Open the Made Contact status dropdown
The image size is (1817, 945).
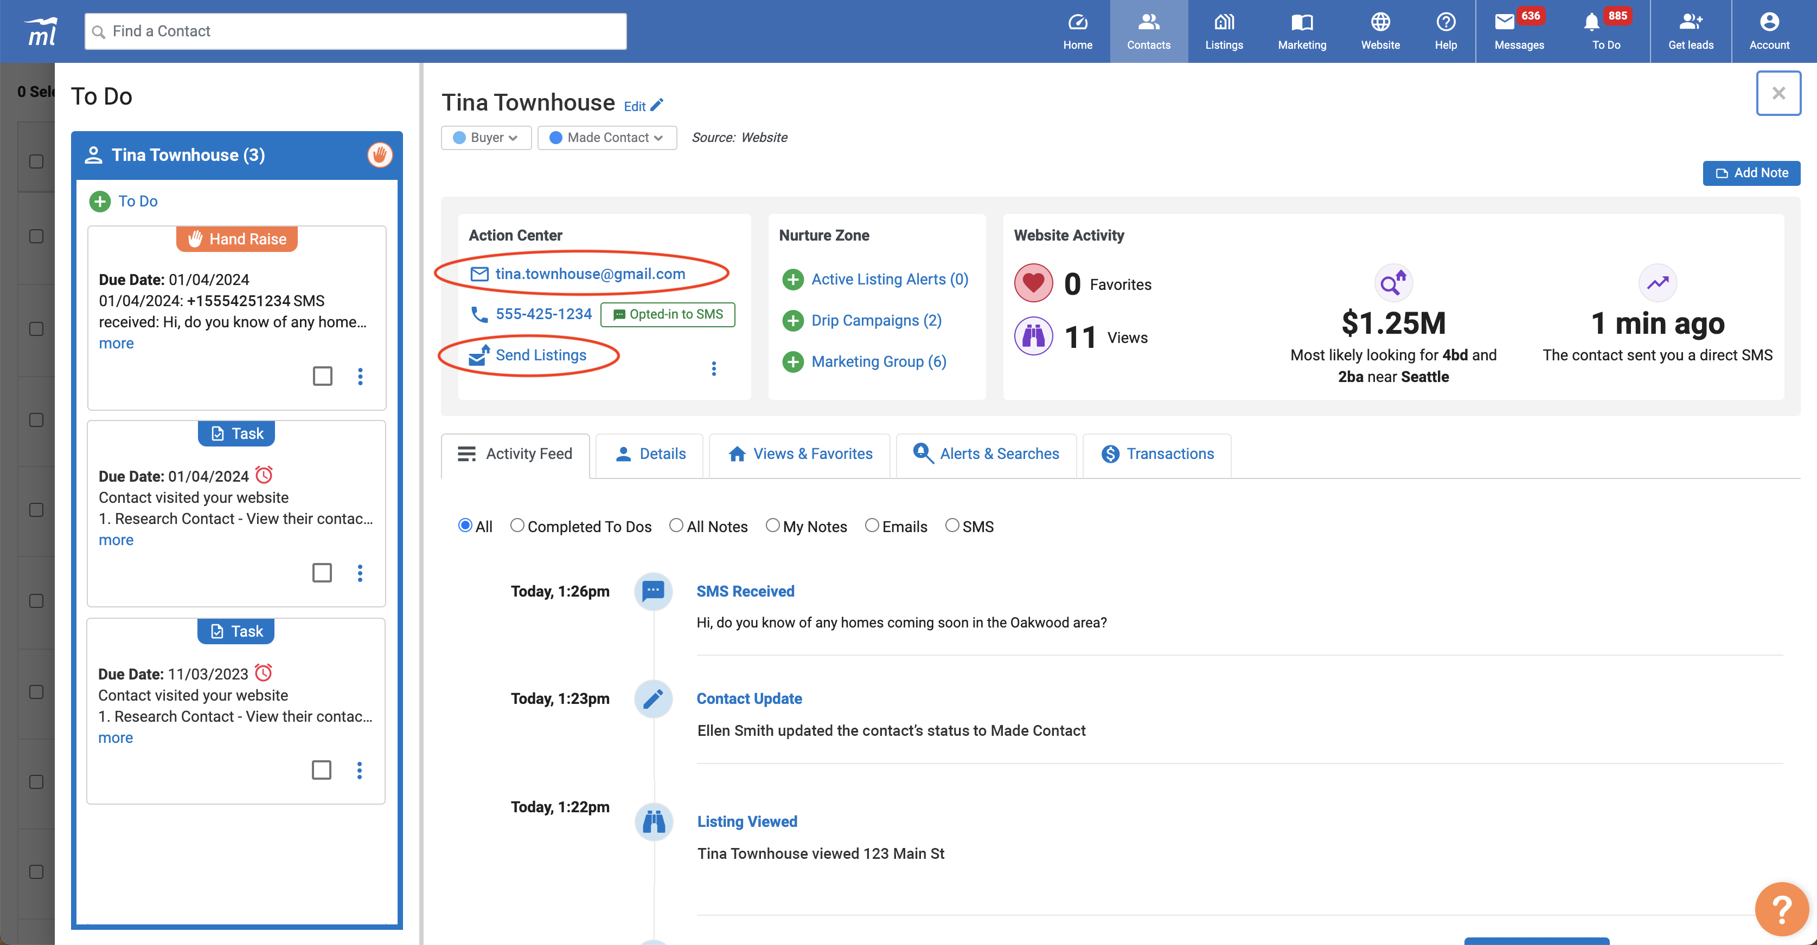(x=606, y=138)
